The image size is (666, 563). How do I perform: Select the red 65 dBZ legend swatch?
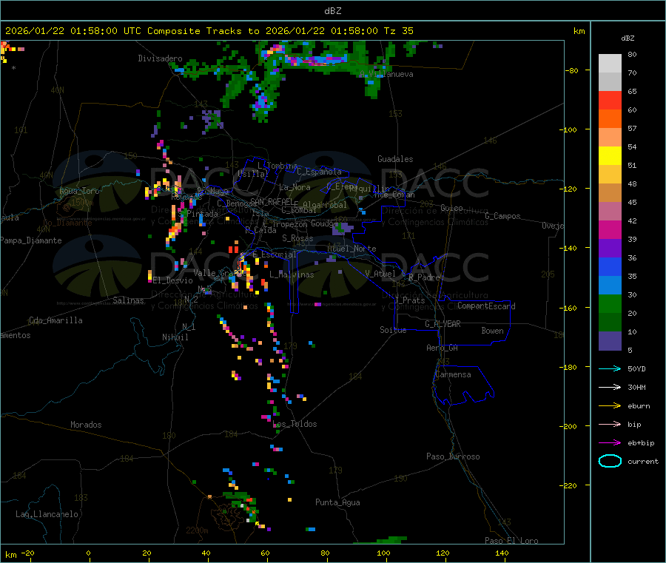pos(610,100)
